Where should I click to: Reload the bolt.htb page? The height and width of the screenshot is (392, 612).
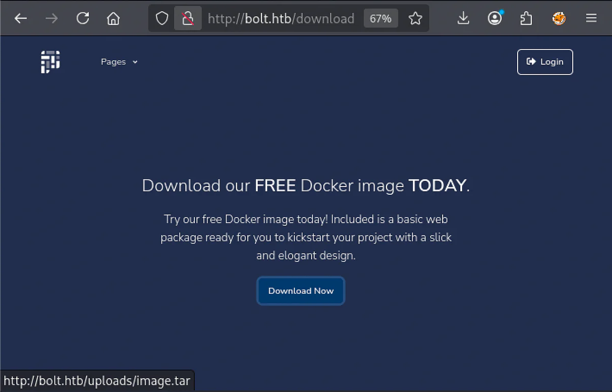(83, 19)
